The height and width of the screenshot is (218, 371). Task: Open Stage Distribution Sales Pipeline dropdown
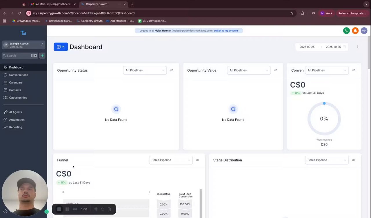coord(327,160)
